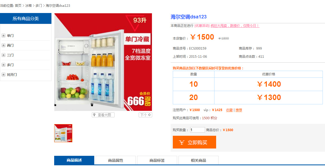The image size is (325, 168).
Task: Expand the 单门 category plus icon
Action: (4, 35)
